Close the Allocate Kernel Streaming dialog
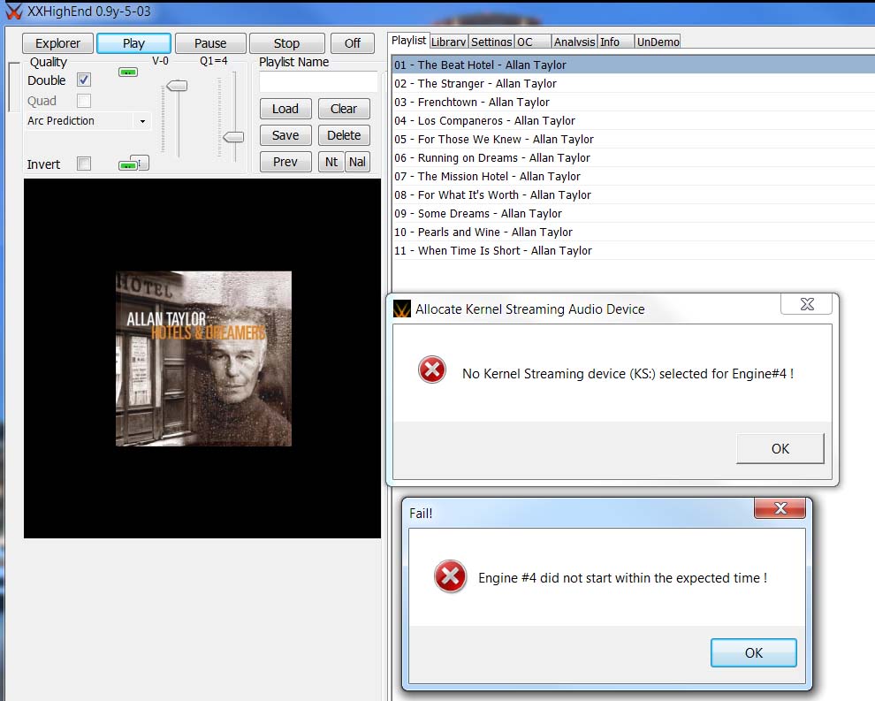875x701 pixels. tap(806, 304)
